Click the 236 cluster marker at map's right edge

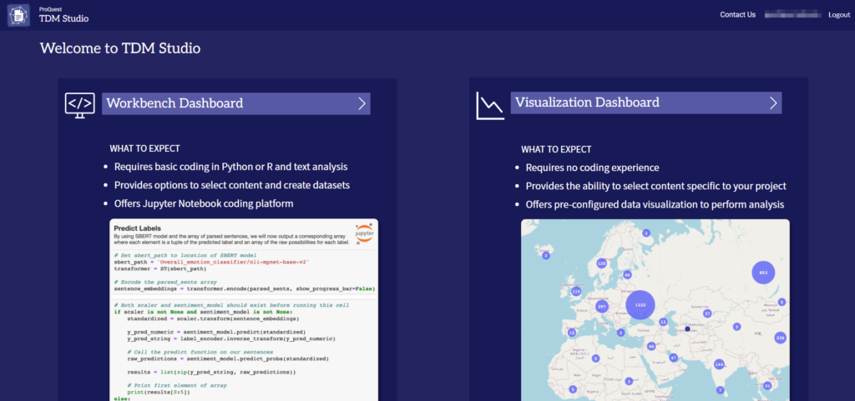(x=780, y=338)
